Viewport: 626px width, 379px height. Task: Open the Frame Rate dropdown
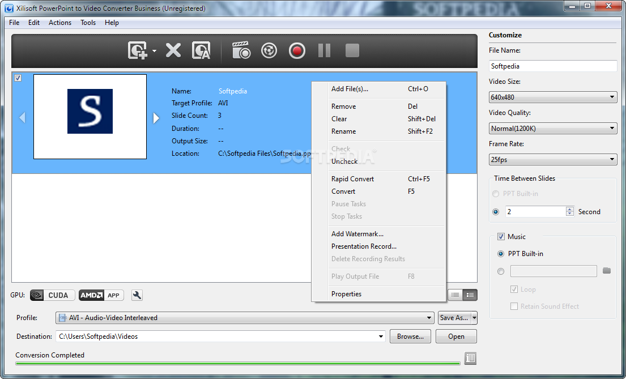coord(553,159)
